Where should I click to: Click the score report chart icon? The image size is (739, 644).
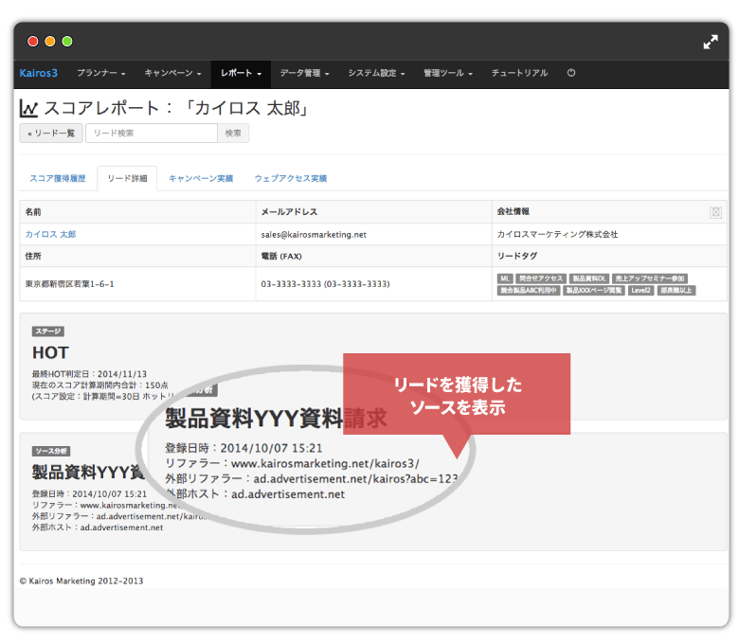[x=28, y=109]
